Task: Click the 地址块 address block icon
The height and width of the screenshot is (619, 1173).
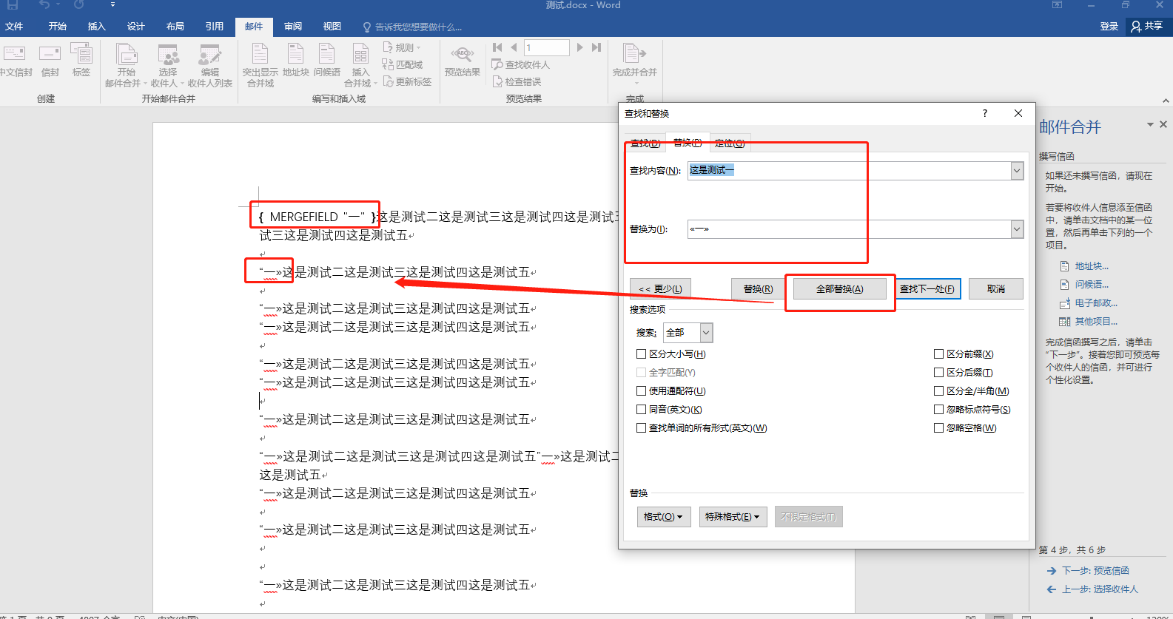Action: coord(295,54)
